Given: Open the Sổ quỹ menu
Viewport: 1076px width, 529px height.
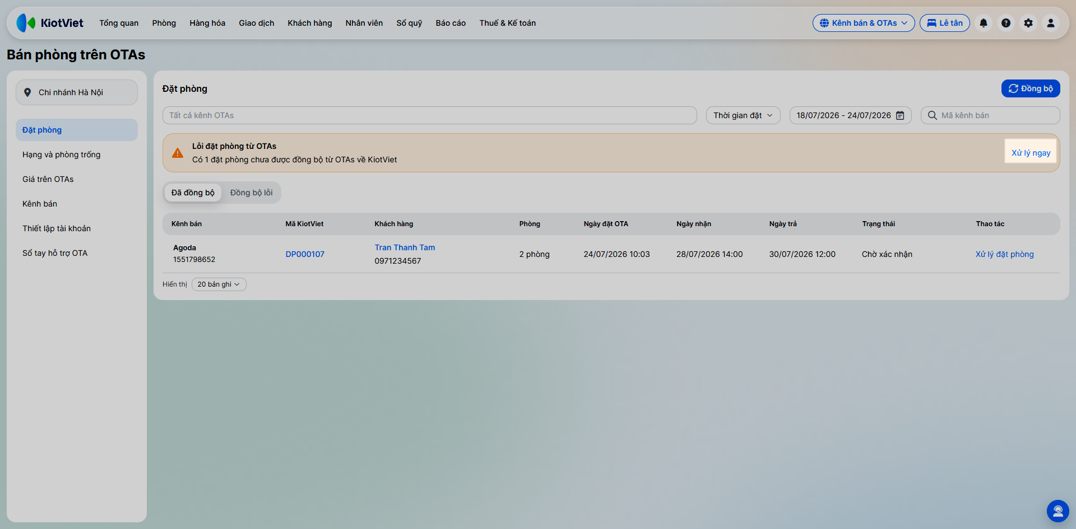Looking at the screenshot, I should [409, 23].
